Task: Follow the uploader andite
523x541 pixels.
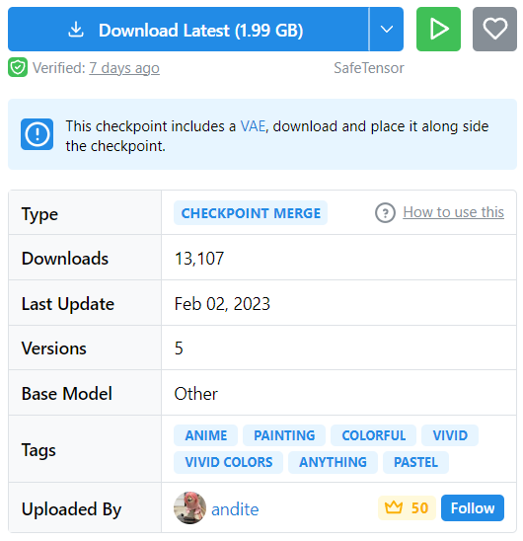Action: [x=473, y=507]
